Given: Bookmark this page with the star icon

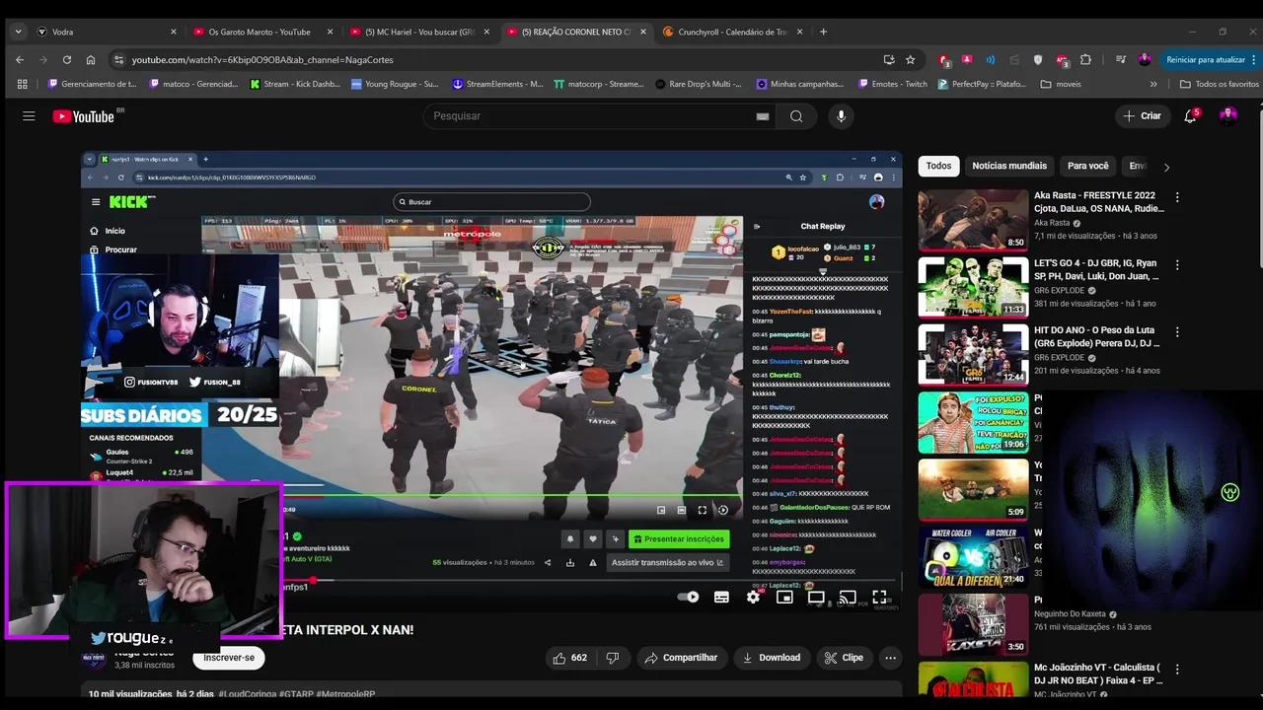Looking at the screenshot, I should 911,59.
